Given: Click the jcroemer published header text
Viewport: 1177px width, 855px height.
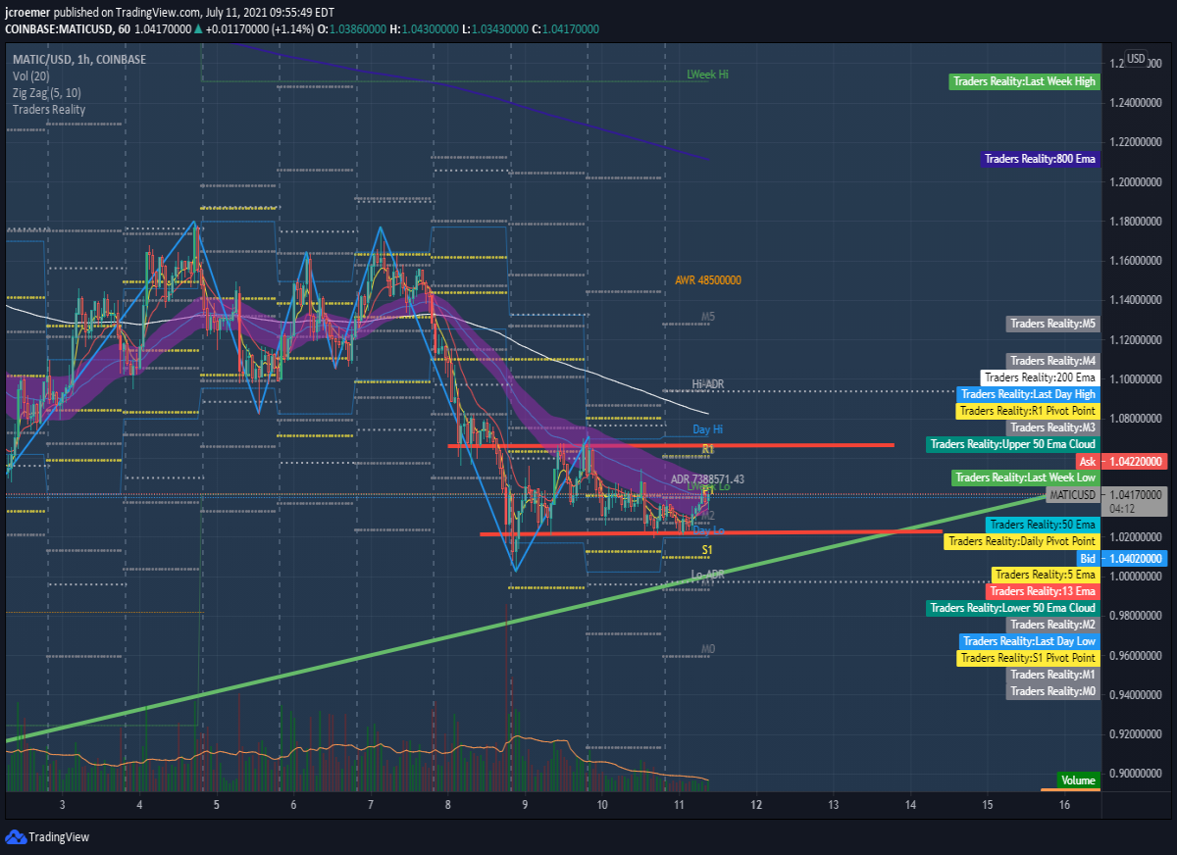Looking at the screenshot, I should (x=170, y=13).
